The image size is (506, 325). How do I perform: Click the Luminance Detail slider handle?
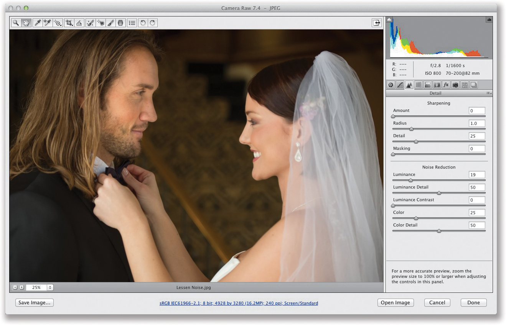439,193
